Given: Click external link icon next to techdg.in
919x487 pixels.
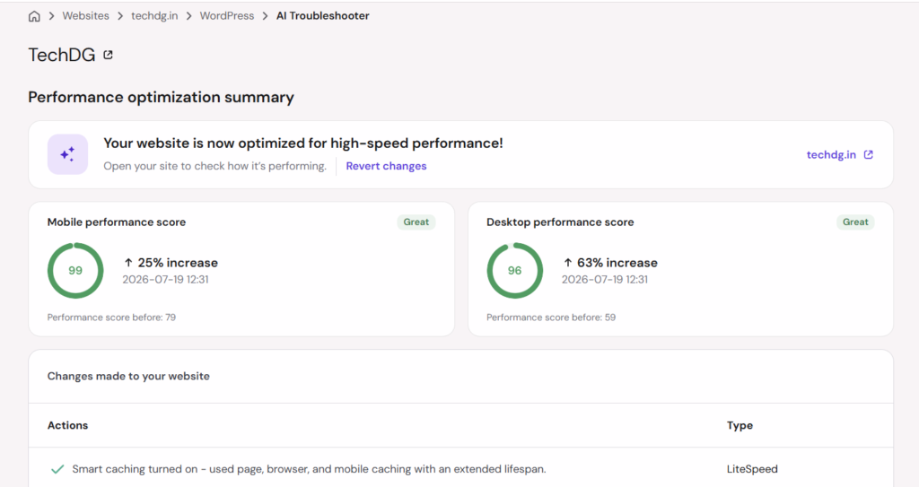Looking at the screenshot, I should tap(869, 155).
